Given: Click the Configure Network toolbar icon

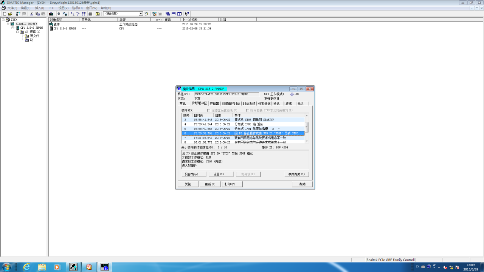Looking at the screenshot, I should coord(154,14).
